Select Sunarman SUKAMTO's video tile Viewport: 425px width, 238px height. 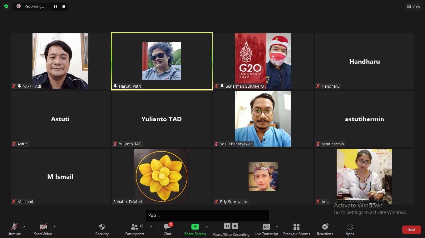(263, 61)
